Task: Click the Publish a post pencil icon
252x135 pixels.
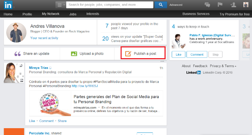Action: click(x=128, y=53)
